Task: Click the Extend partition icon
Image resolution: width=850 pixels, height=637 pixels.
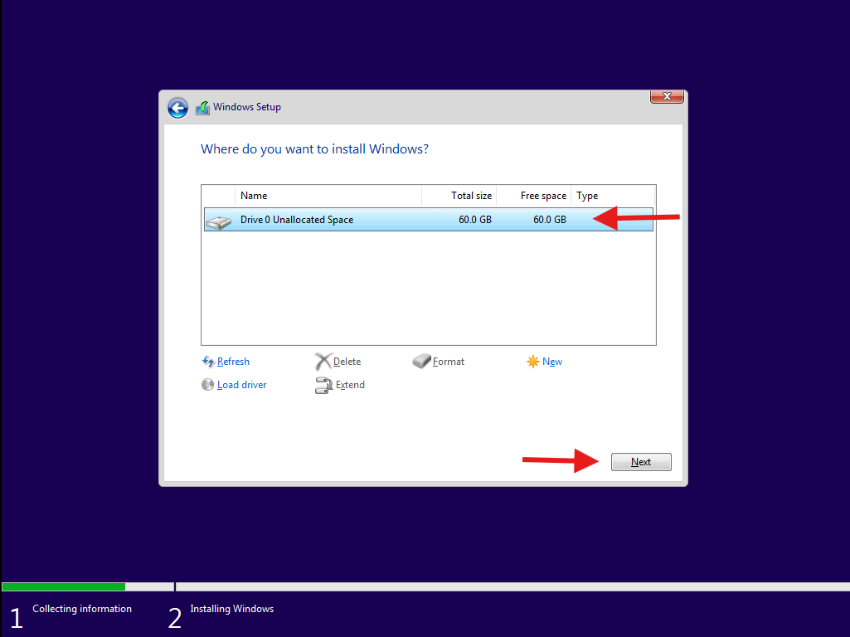Action: (x=323, y=385)
